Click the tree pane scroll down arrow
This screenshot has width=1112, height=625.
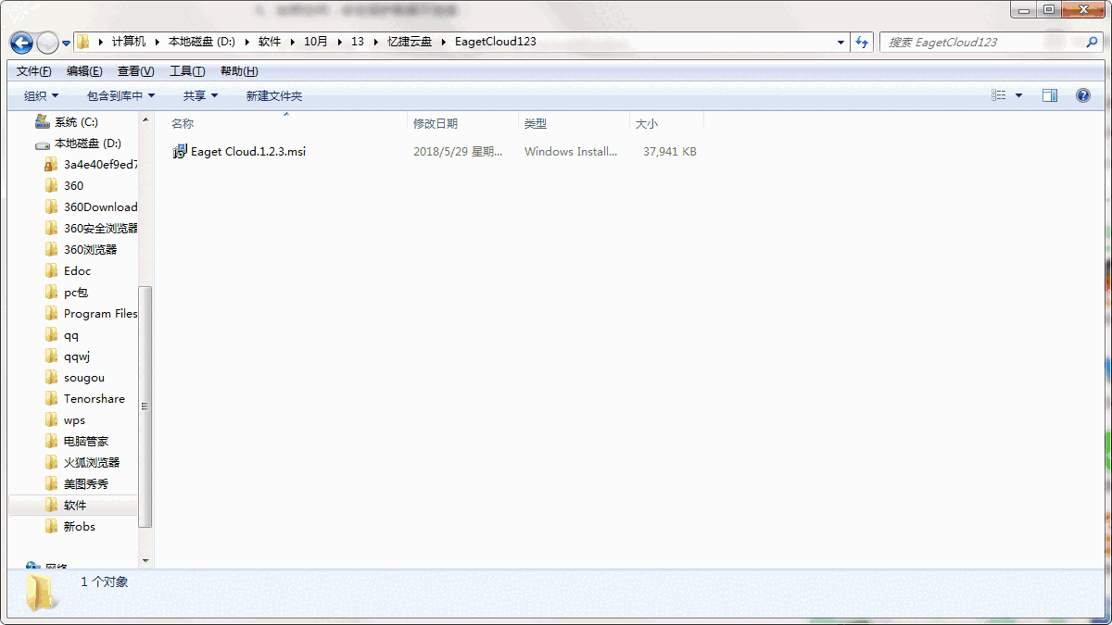click(145, 560)
